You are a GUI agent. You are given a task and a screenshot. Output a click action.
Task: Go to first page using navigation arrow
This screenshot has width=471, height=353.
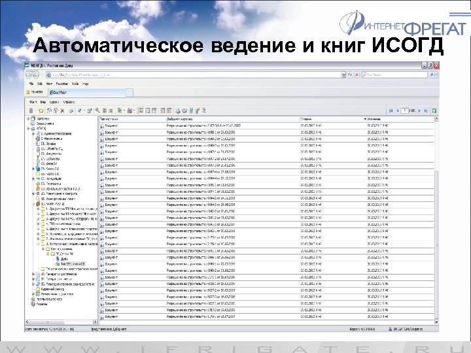391,110
